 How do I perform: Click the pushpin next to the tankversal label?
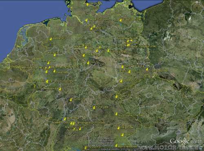49,63
